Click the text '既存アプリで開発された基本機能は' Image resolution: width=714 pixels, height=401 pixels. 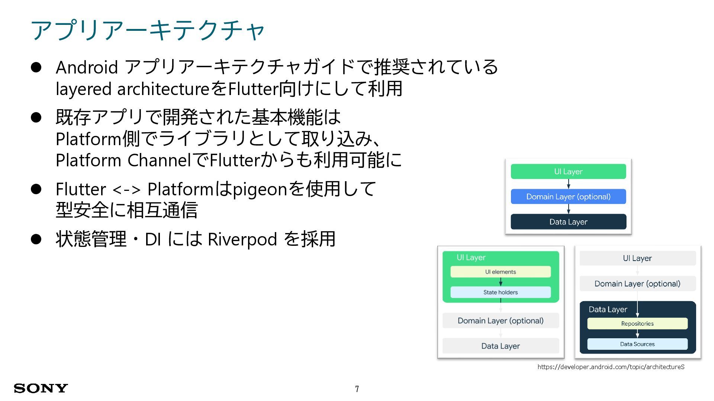click(198, 117)
